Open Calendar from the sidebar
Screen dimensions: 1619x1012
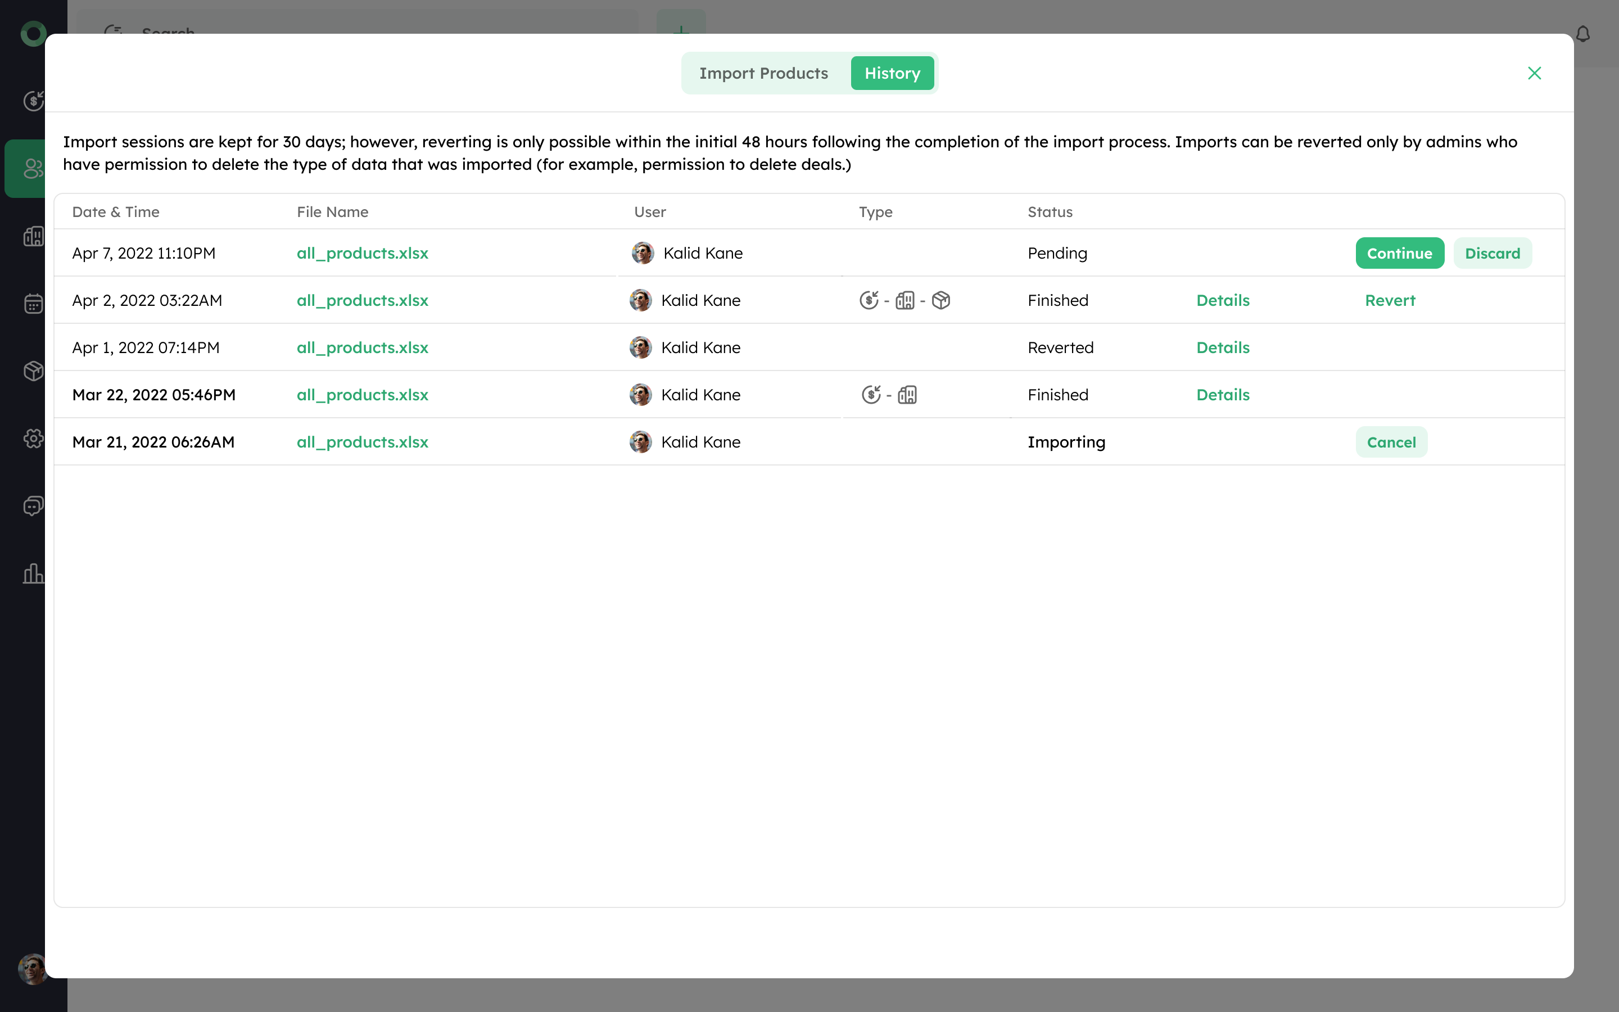pos(34,303)
